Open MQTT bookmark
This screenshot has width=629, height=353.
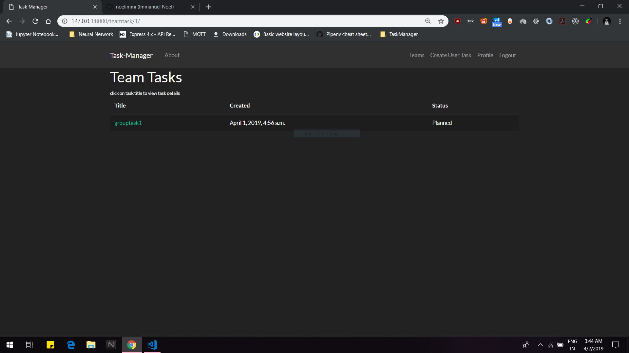[195, 34]
